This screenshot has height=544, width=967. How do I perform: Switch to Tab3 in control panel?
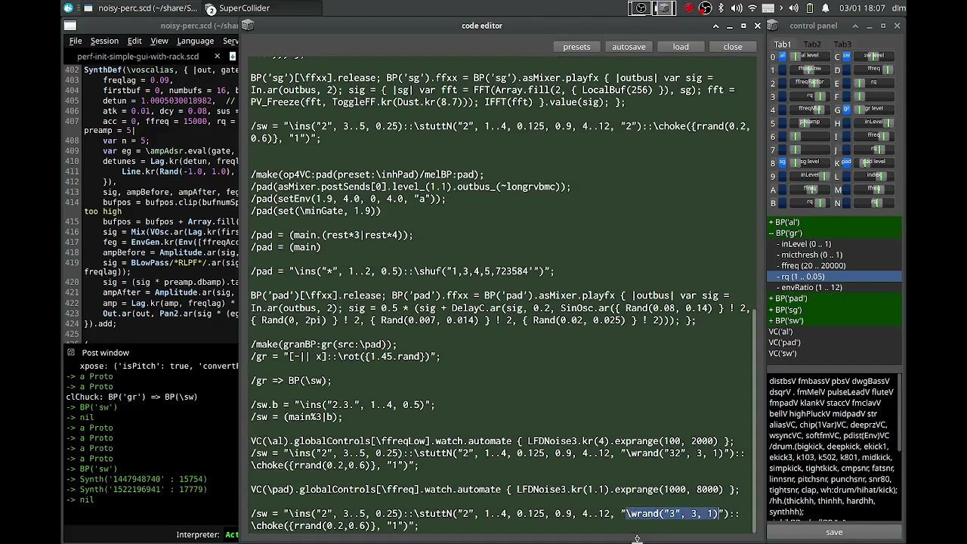click(842, 45)
